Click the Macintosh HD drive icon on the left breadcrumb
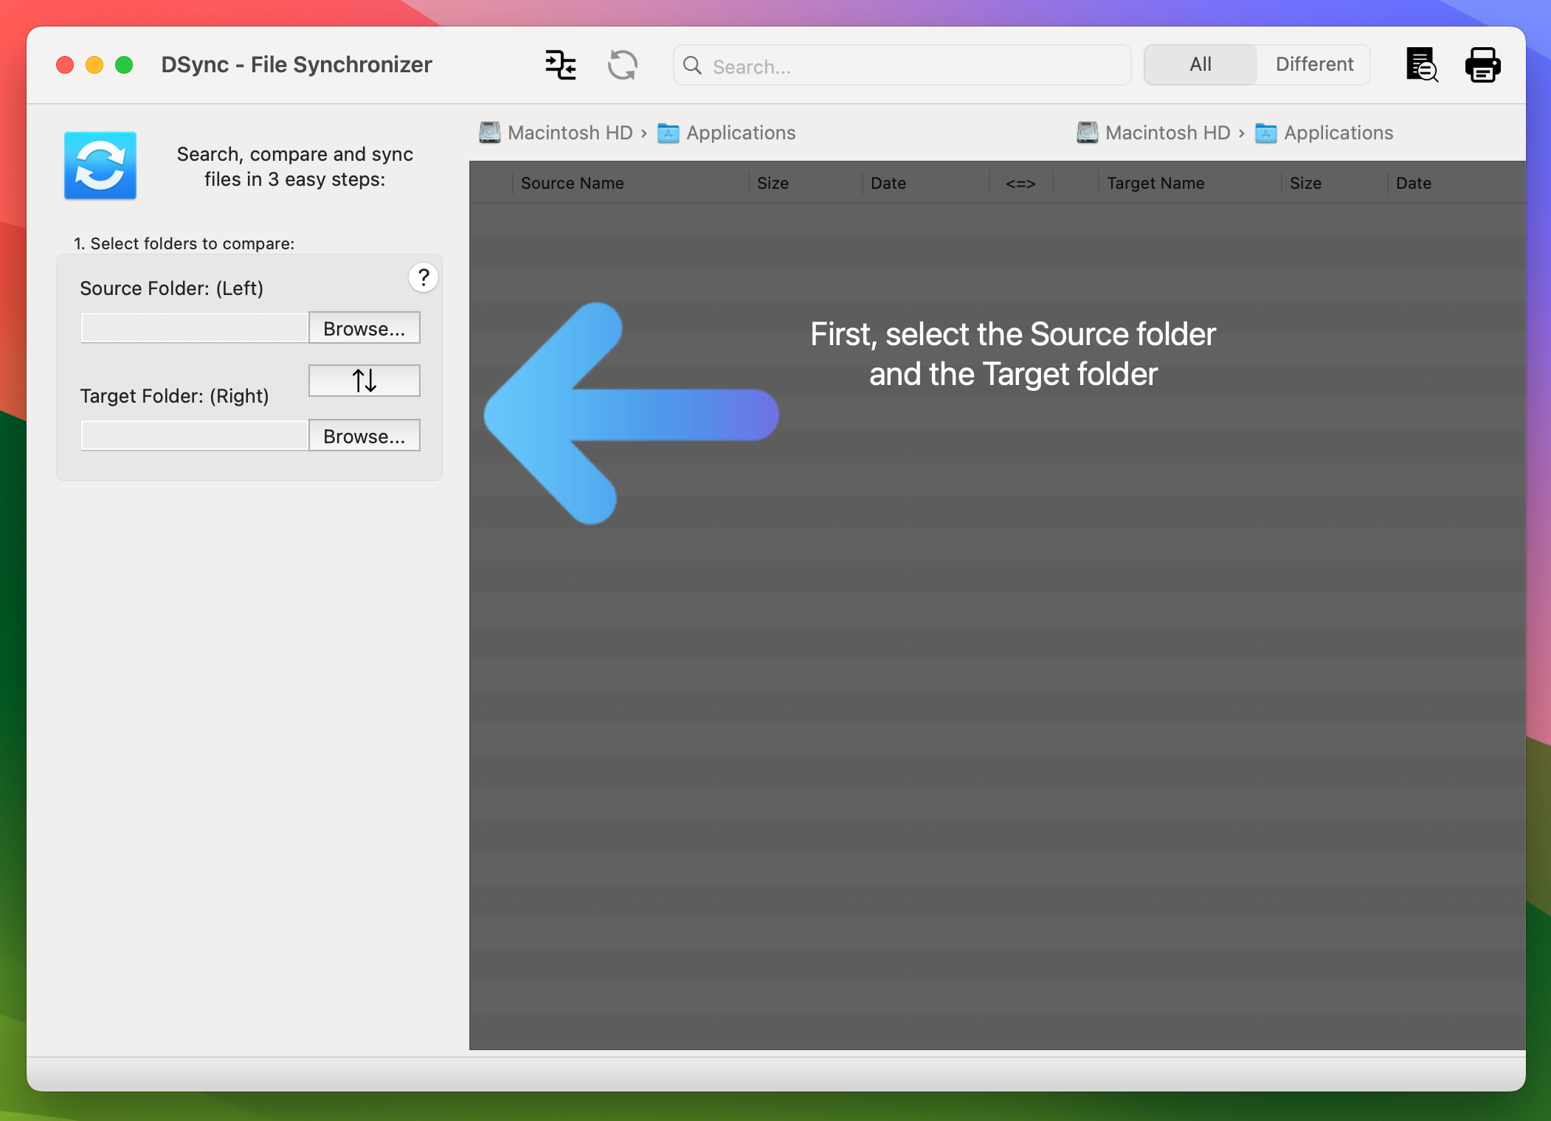 pyautogui.click(x=490, y=133)
